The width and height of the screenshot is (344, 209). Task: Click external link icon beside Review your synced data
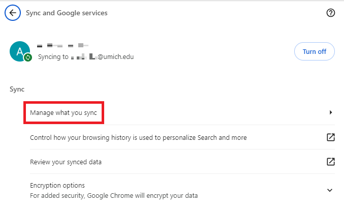point(330,162)
